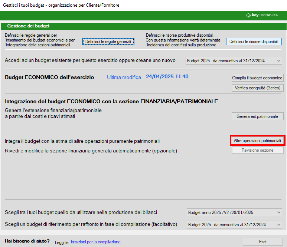Viewport: 287px width, 247px height.
Task: Click the 'Ultima modifica' label
Action: [x=124, y=78]
